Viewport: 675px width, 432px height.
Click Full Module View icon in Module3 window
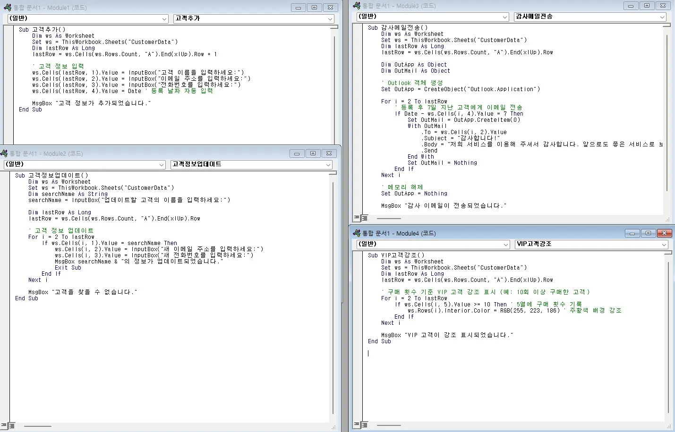click(365, 218)
